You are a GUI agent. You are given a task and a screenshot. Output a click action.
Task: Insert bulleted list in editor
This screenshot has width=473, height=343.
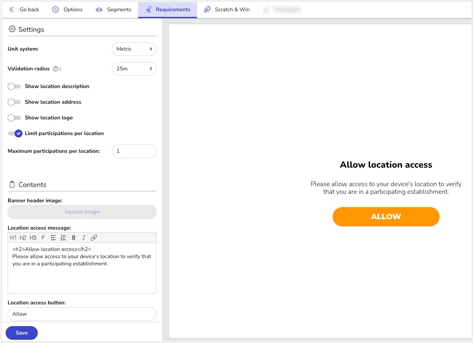tap(53, 238)
